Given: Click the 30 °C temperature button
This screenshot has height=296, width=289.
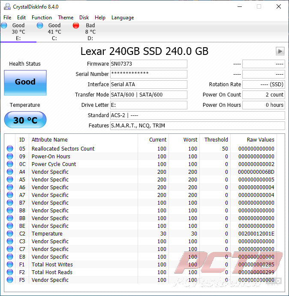Looking at the screenshot, I should [x=25, y=120].
